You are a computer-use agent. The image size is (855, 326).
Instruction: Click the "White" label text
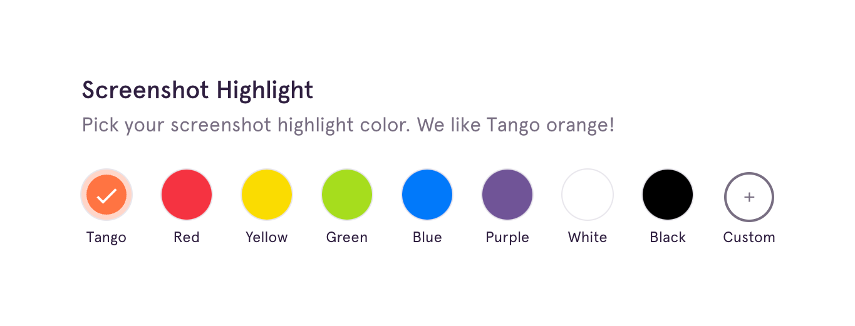coord(588,238)
